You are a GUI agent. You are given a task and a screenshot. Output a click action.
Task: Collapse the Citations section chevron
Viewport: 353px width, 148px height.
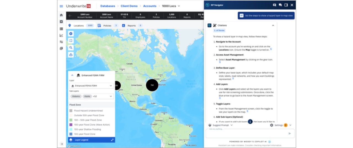coord(273,25)
